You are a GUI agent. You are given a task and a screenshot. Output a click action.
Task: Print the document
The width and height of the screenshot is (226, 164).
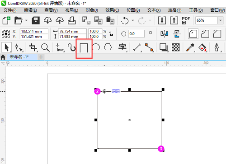[71, 20]
